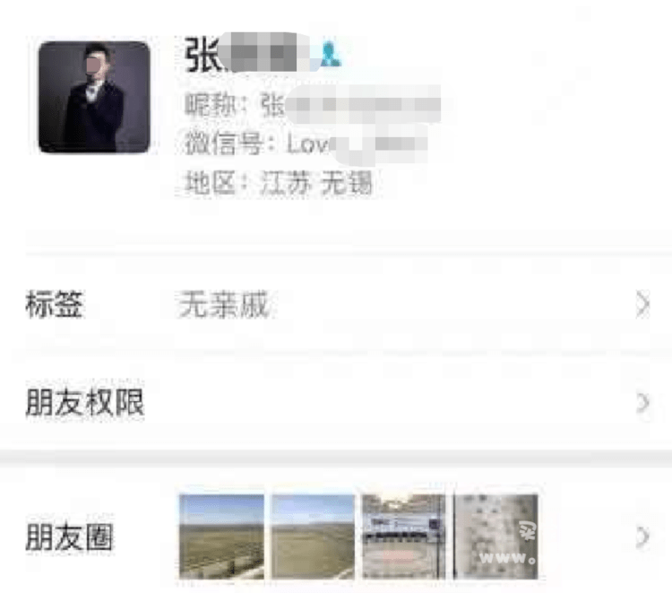The width and height of the screenshot is (672, 593).
Task: Open the 朋友权限 settings row
Action: pyautogui.click(x=336, y=403)
